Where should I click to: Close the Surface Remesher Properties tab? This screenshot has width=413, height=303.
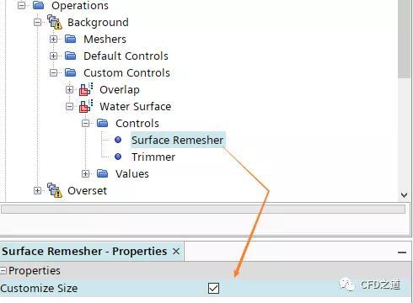coord(176,251)
